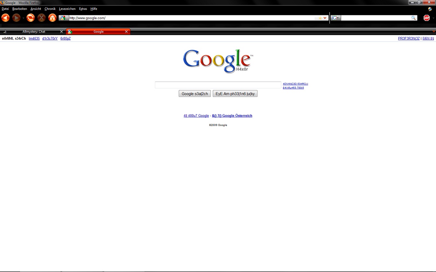This screenshot has width=436, height=272.
Task: Open the Chronik menu
Action: (x=50, y=9)
